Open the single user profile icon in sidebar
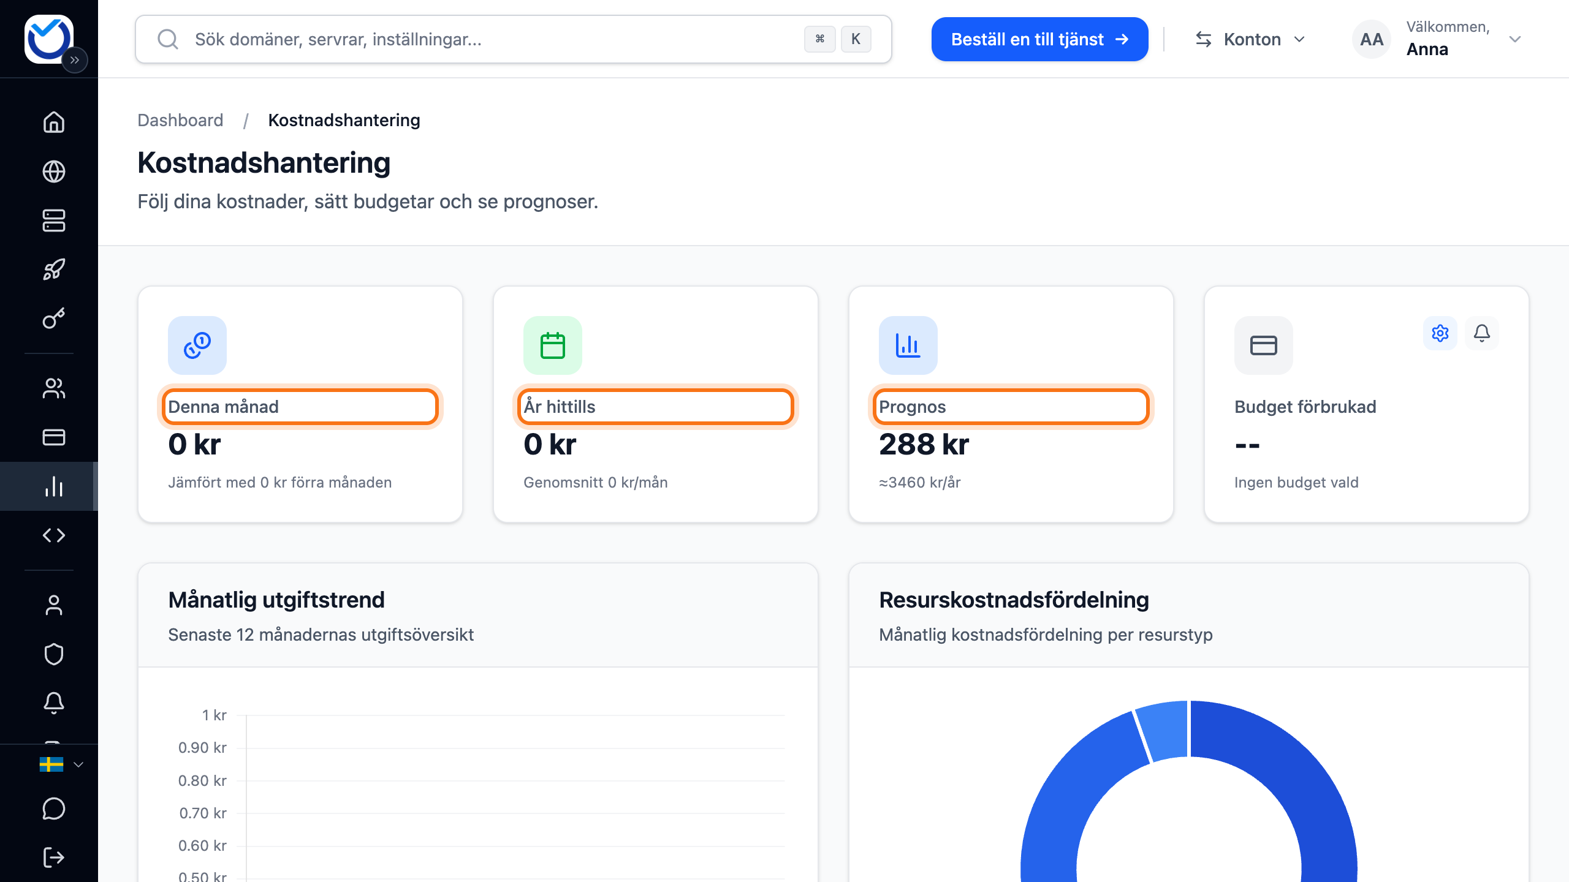Image resolution: width=1569 pixels, height=882 pixels. [54, 605]
